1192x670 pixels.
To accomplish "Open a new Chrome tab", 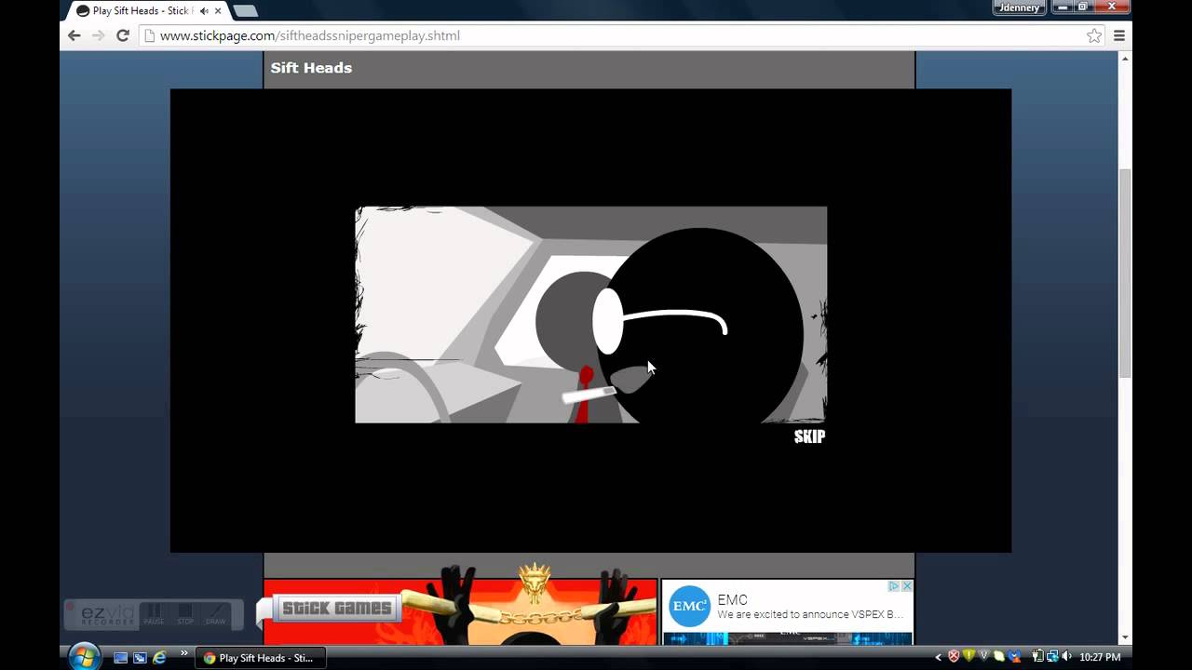I will (246, 11).
